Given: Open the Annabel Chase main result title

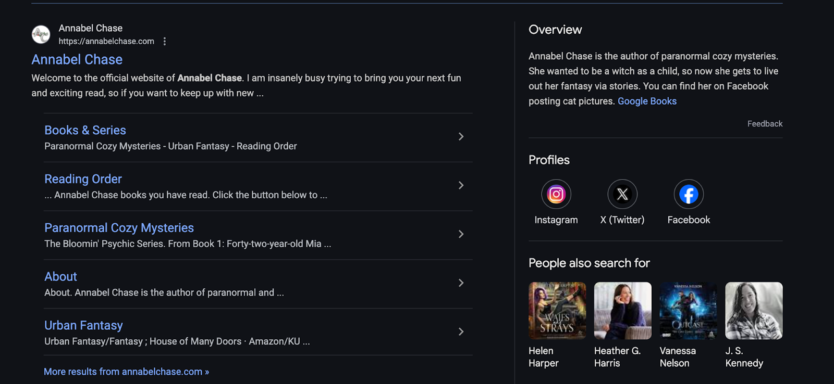Looking at the screenshot, I should point(77,59).
